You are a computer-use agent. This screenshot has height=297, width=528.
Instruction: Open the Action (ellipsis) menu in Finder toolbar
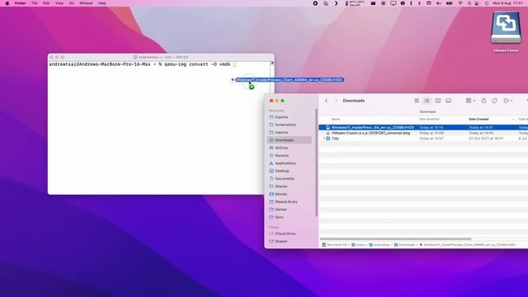(x=508, y=101)
